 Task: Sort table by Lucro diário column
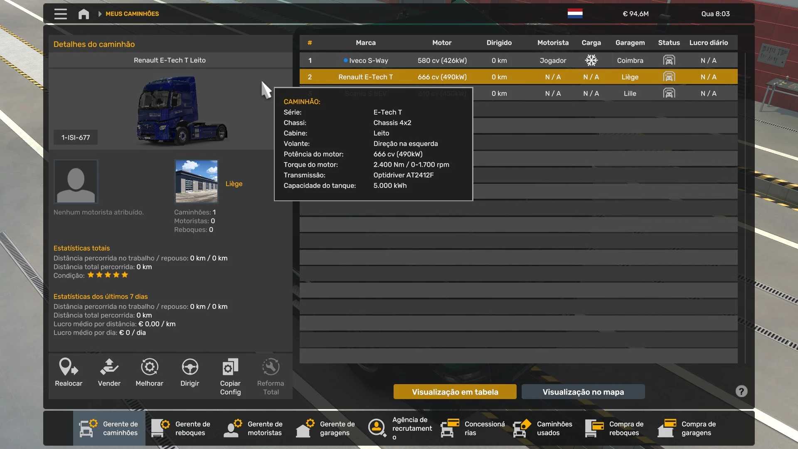708,42
